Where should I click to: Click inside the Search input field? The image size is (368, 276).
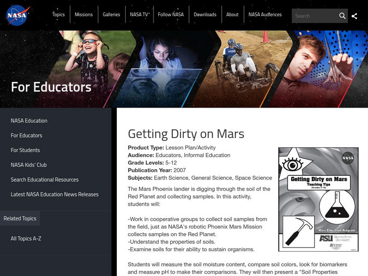pyautogui.click(x=315, y=15)
